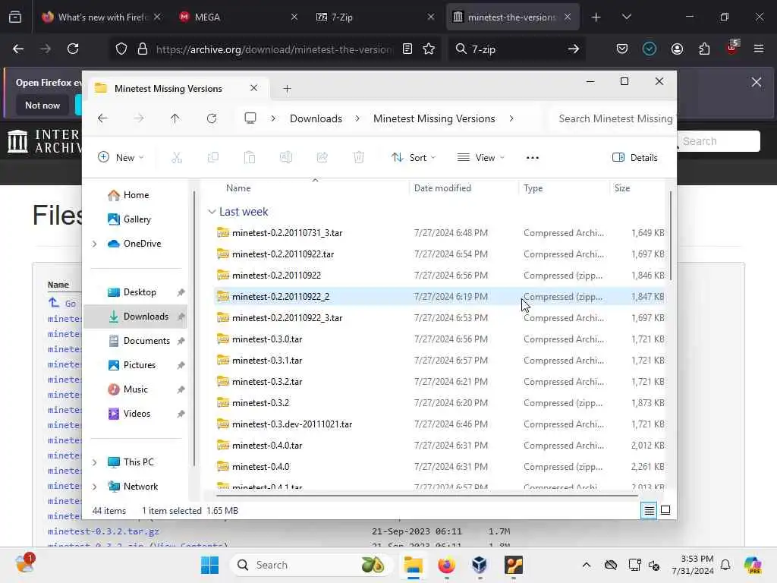Click the Explorer vertical scrollbar

[671, 235]
